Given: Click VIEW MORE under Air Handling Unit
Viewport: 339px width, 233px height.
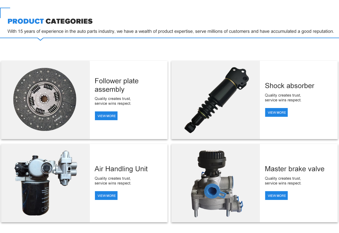Looking at the screenshot, I should (x=106, y=196).
